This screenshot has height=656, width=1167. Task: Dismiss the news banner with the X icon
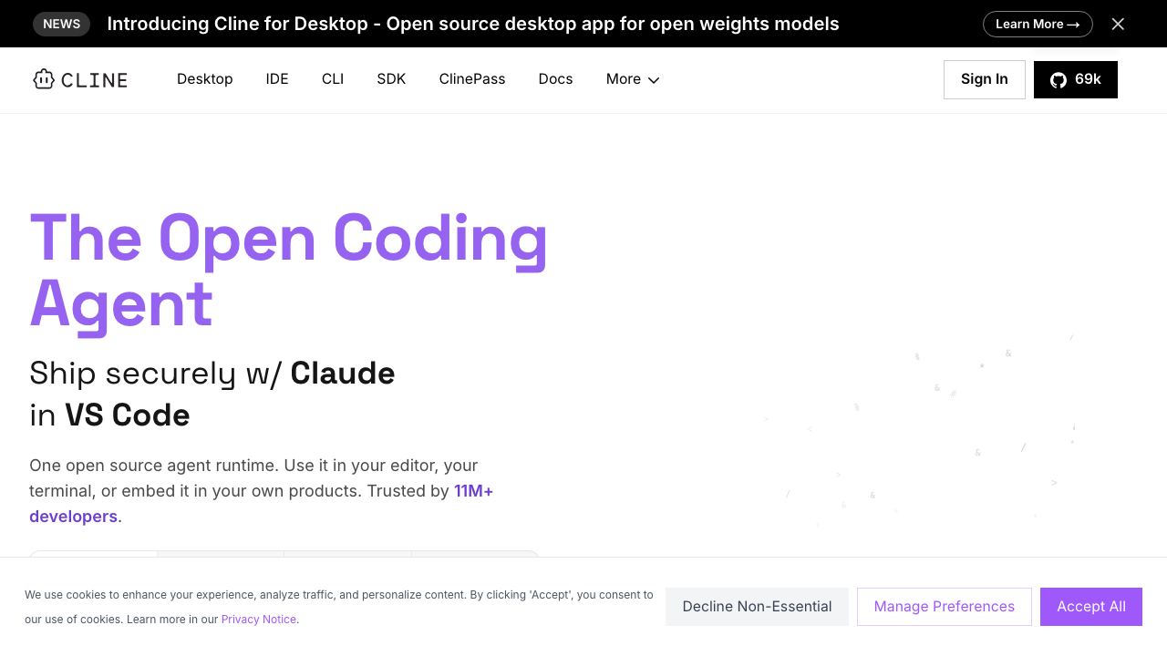coord(1118,24)
